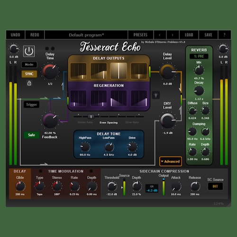Click the first Delay Outputs panel

point(78,71)
